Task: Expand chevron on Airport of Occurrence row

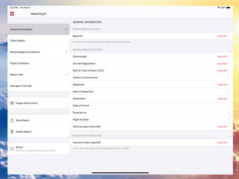Action: click(229, 77)
